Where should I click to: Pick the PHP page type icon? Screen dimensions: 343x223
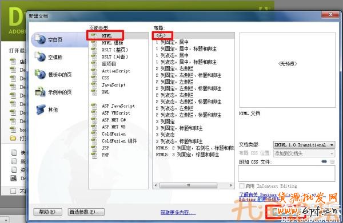point(94,155)
